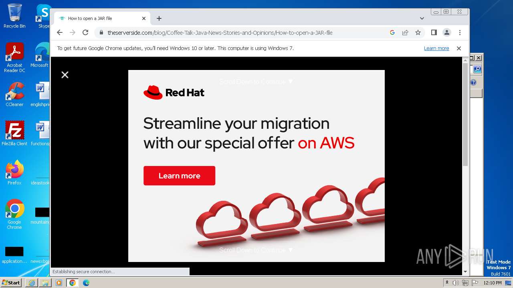Reload the page with Chrome's refresh icon
513x288 pixels.
coord(85,33)
